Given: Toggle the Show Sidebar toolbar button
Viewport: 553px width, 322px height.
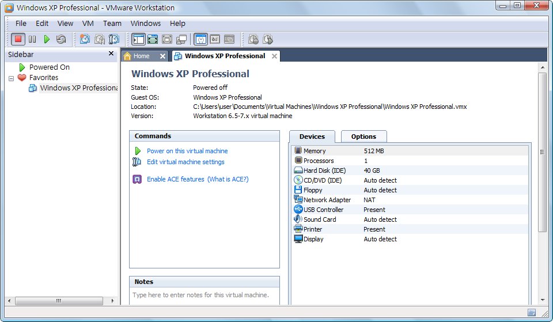Looking at the screenshot, I should [x=138, y=39].
